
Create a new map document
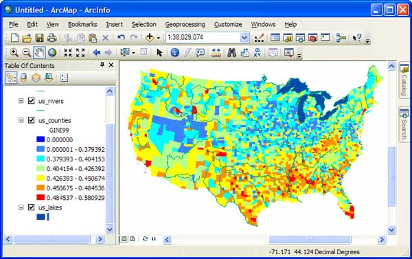coord(14,38)
